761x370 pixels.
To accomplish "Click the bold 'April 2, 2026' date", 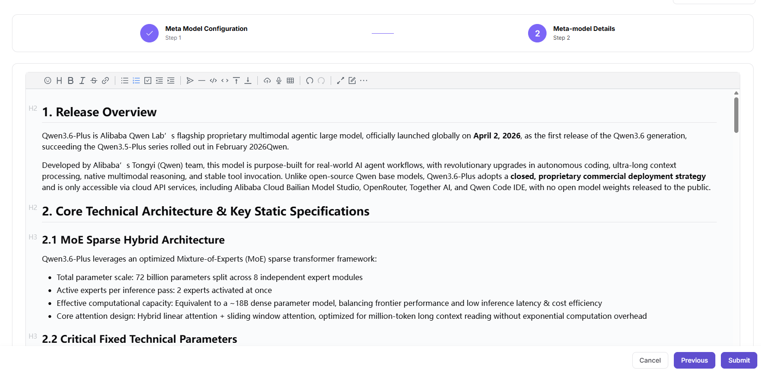I will point(497,136).
